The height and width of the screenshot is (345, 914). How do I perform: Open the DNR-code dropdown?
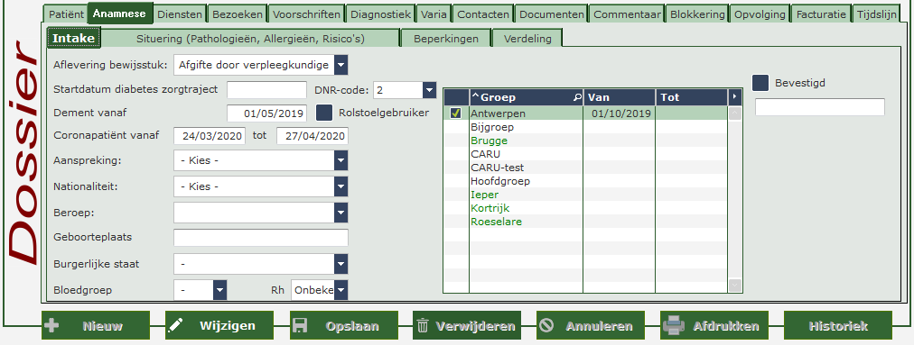(x=429, y=89)
